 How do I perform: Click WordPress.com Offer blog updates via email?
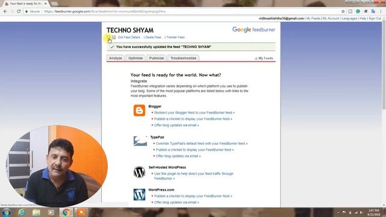(x=177, y=203)
